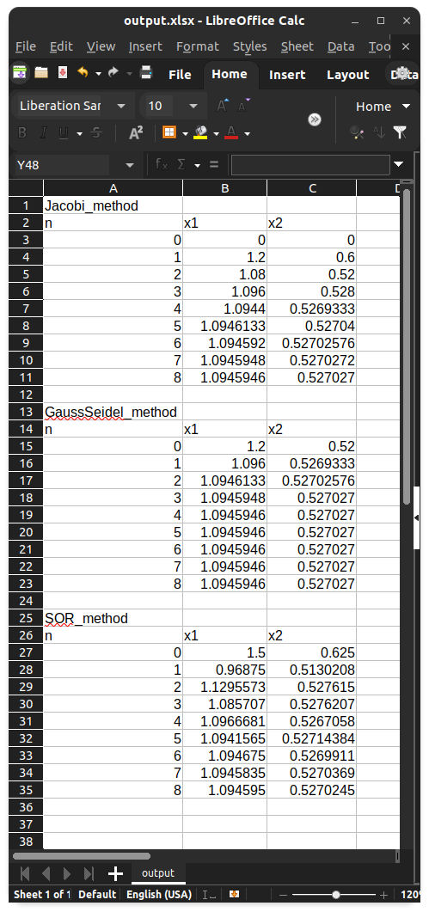Open redo history dropdown arrow
The width and height of the screenshot is (429, 912).
tap(129, 73)
